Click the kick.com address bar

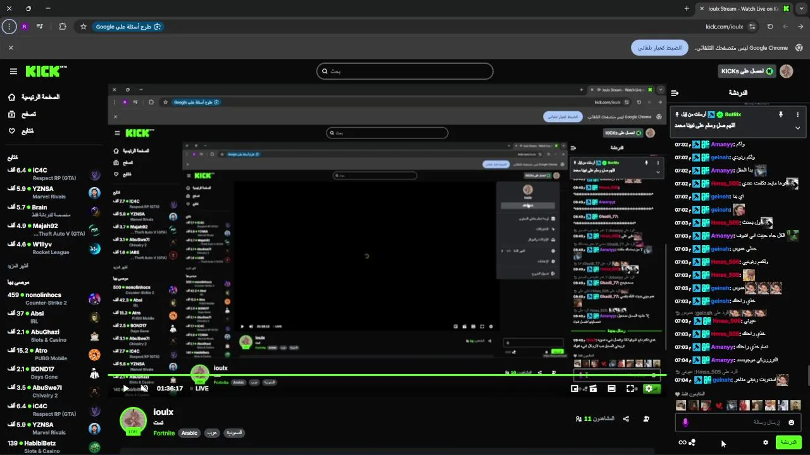[x=725, y=27]
